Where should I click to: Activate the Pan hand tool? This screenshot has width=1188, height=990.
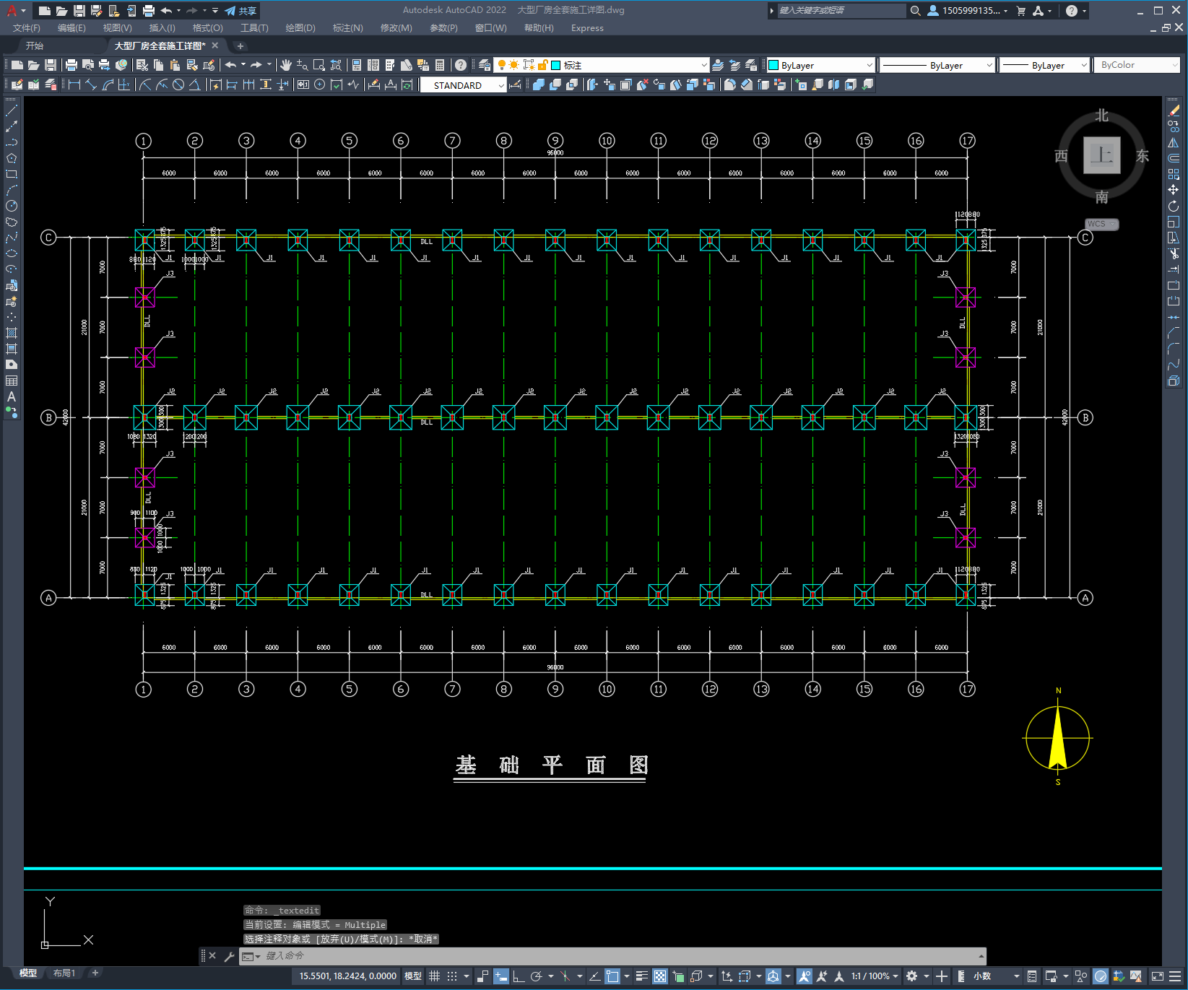(286, 65)
